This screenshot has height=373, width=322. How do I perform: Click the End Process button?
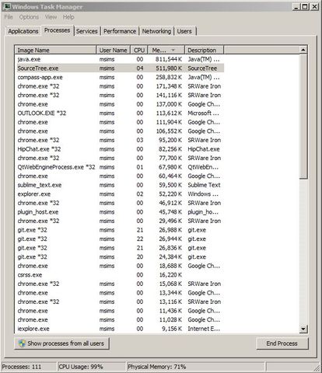[282, 343]
